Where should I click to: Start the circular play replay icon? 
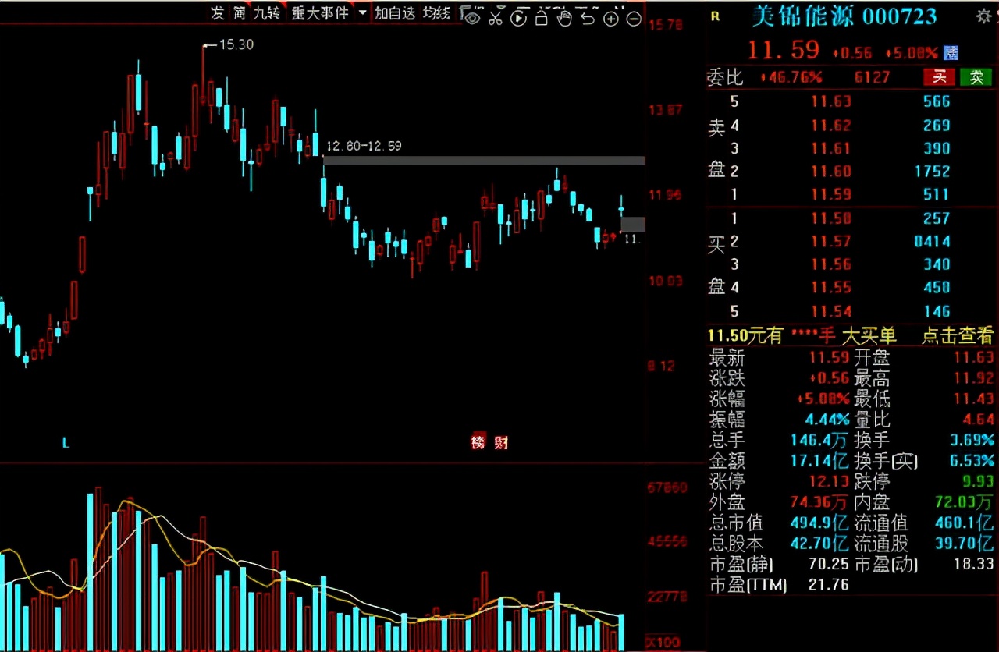(519, 17)
